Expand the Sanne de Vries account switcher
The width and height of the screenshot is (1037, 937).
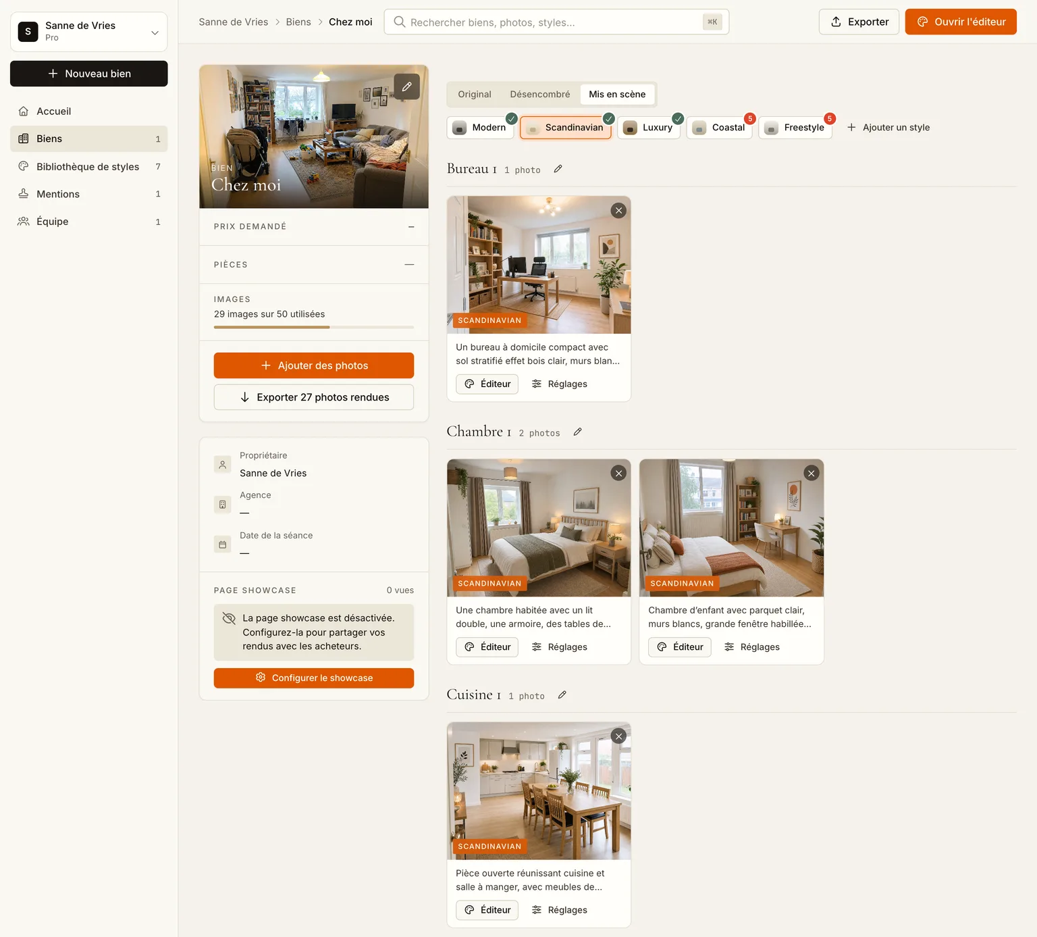[x=89, y=32]
